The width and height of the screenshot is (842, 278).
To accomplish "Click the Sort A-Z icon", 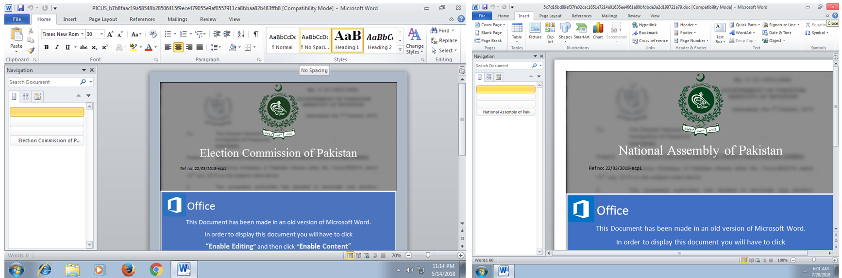I will pos(241,34).
